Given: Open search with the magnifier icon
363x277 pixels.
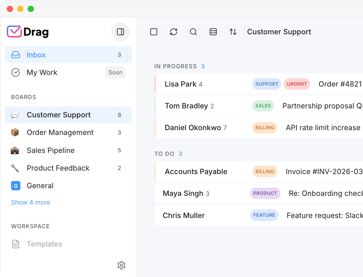Looking at the screenshot, I should click(x=193, y=32).
